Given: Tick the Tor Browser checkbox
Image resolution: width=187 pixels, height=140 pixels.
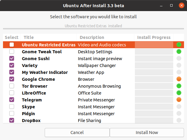Looking at the screenshot, I should click(x=12, y=86).
